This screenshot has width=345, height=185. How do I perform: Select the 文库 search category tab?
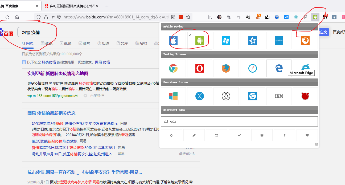point(122,43)
